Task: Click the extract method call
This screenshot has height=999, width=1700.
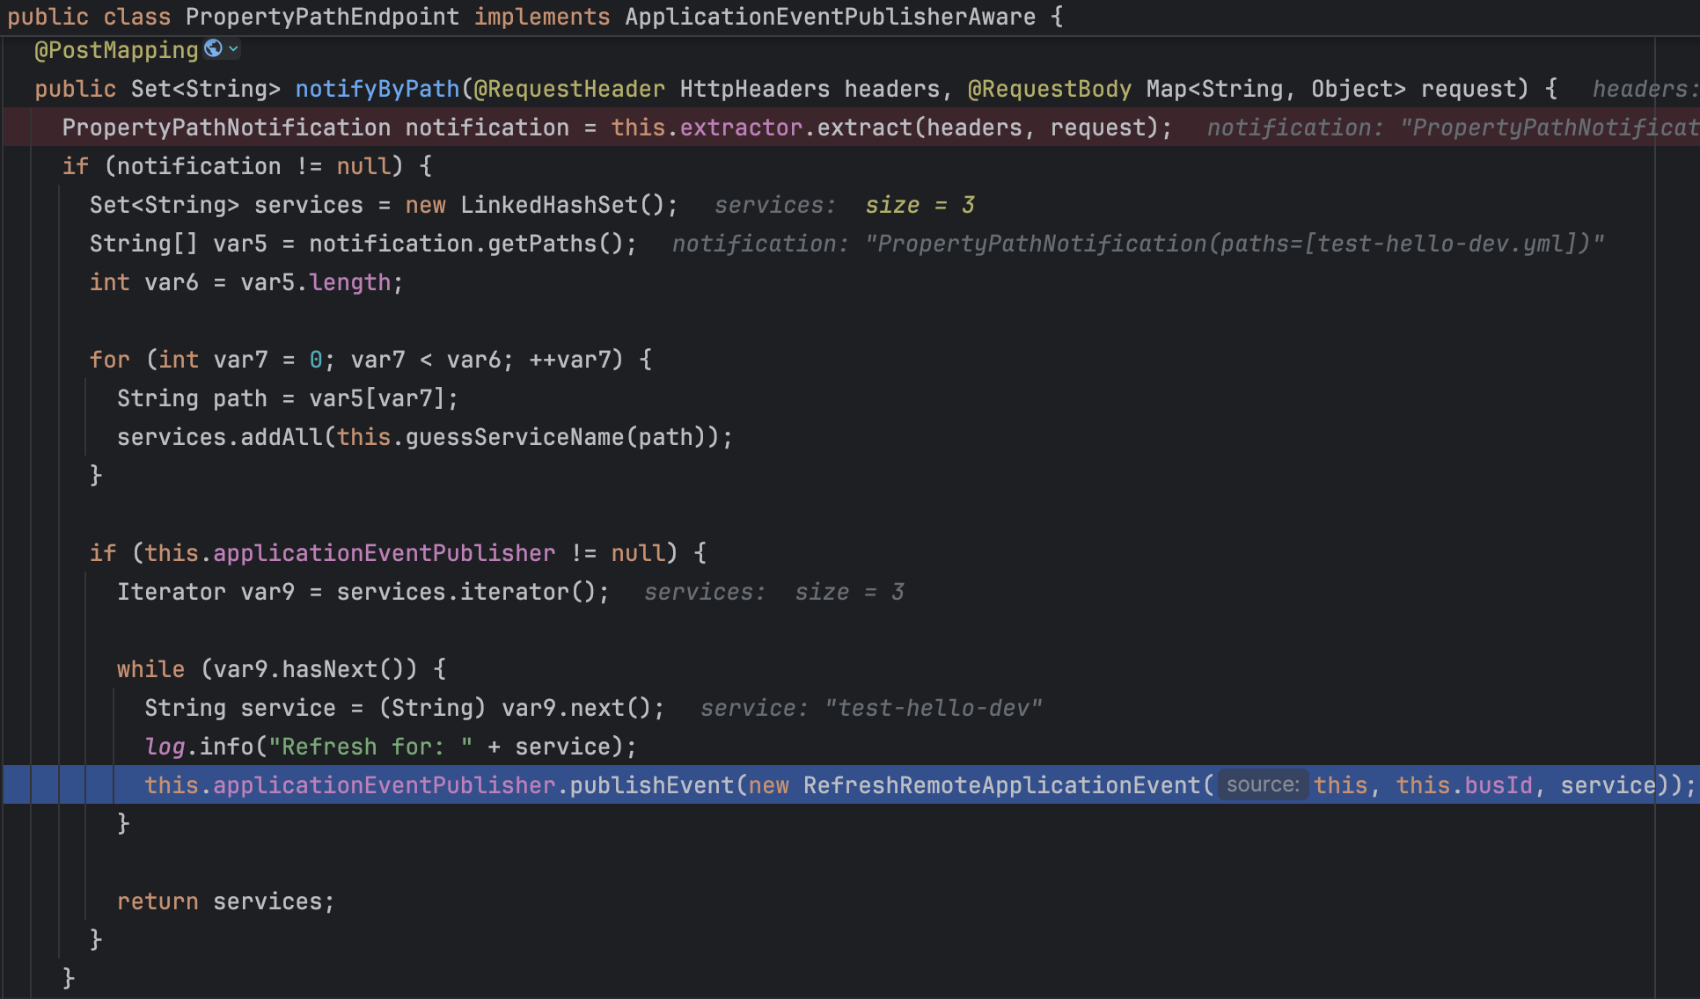Action: coord(864,128)
